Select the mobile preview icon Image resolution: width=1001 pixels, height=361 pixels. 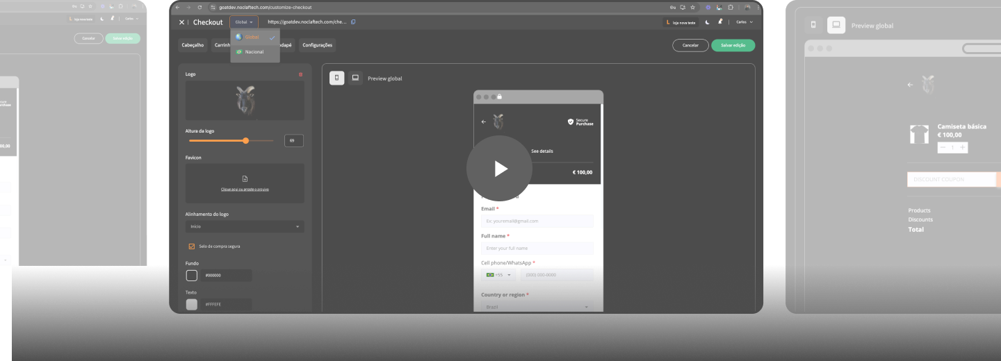point(336,78)
